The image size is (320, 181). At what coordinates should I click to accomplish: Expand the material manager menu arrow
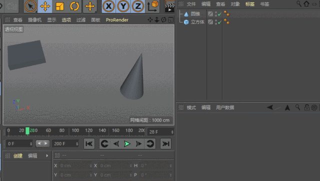(x=47, y=156)
